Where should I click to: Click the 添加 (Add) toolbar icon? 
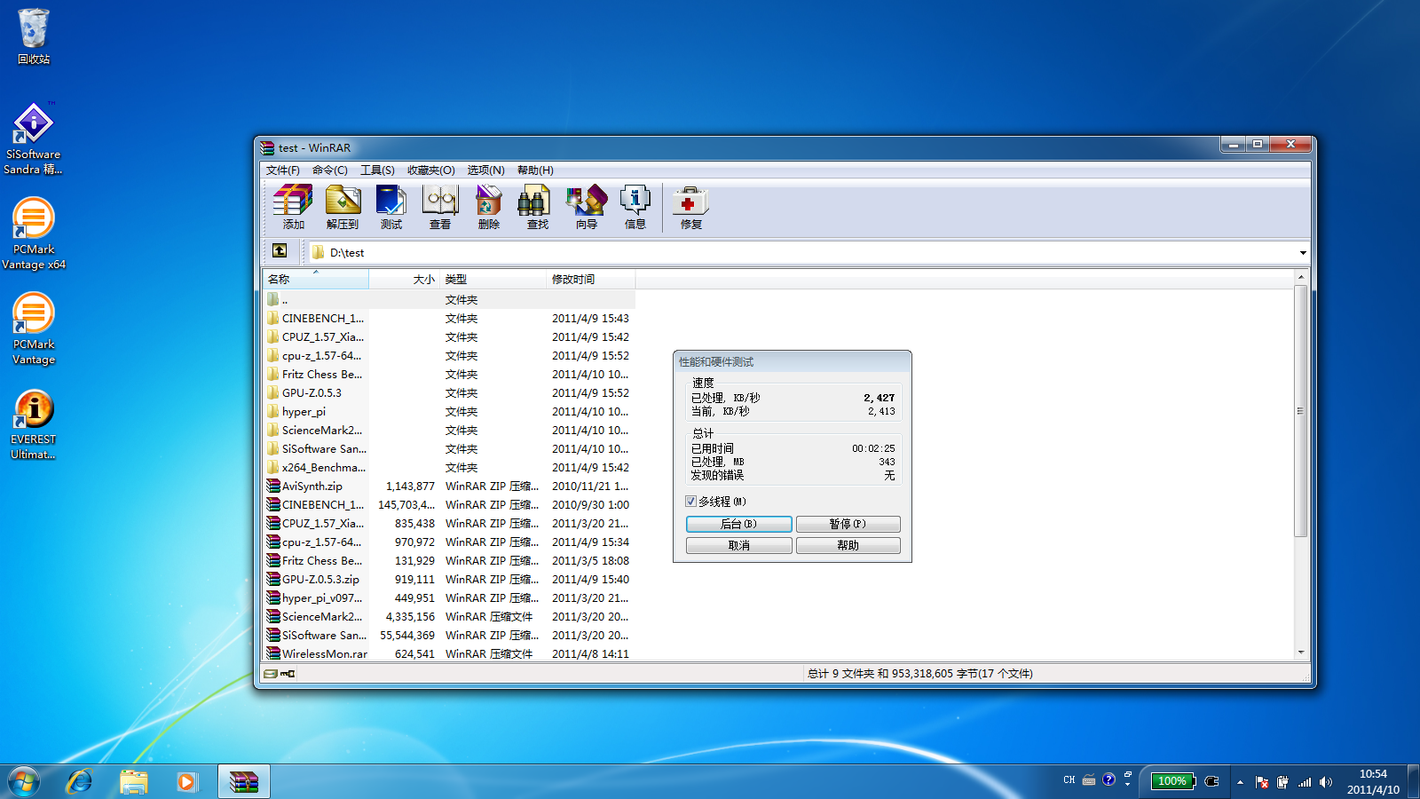293,207
